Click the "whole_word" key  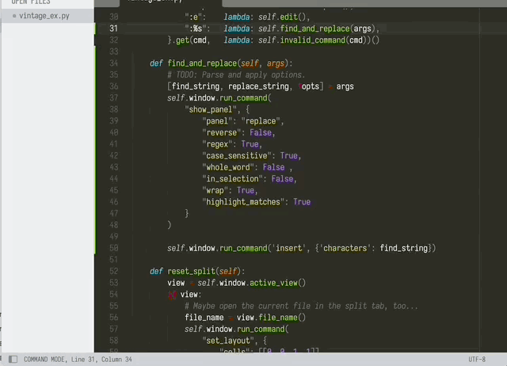(x=228, y=167)
